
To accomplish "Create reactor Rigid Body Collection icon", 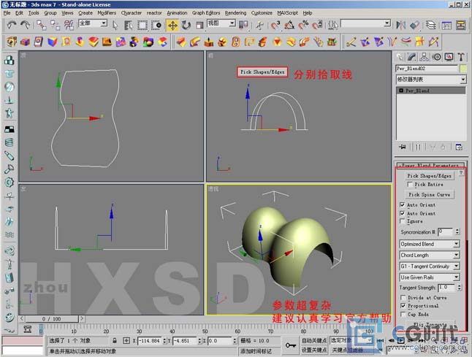I will (x=9, y=60).
